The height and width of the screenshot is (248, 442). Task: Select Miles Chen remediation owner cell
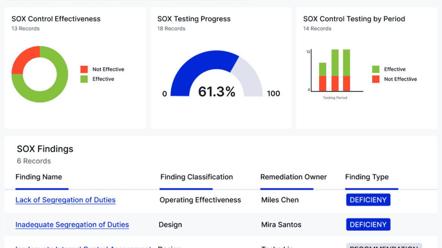tap(280, 200)
